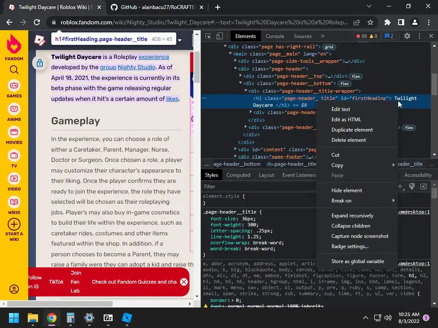Follow the Nighty Studio link

136,67
